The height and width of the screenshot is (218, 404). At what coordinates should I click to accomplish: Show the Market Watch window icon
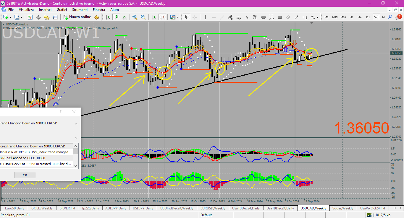(30, 17)
